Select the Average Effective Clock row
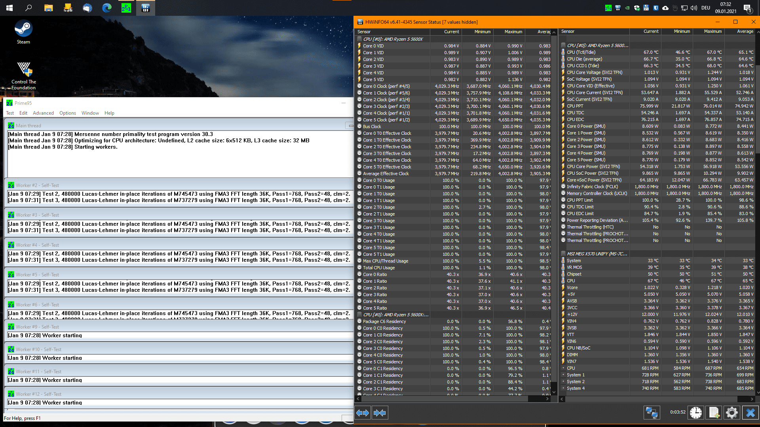Viewport: 760px width, 427px height. 454,174
